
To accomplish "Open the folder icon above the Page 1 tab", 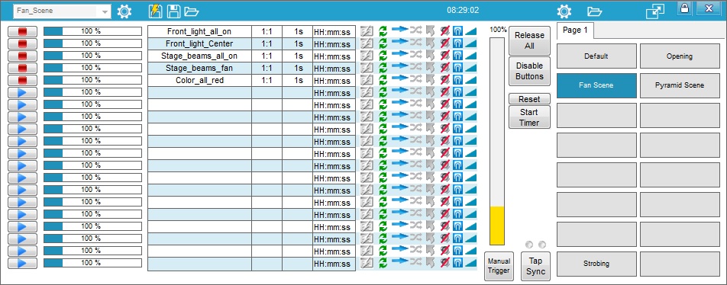I will (x=594, y=11).
